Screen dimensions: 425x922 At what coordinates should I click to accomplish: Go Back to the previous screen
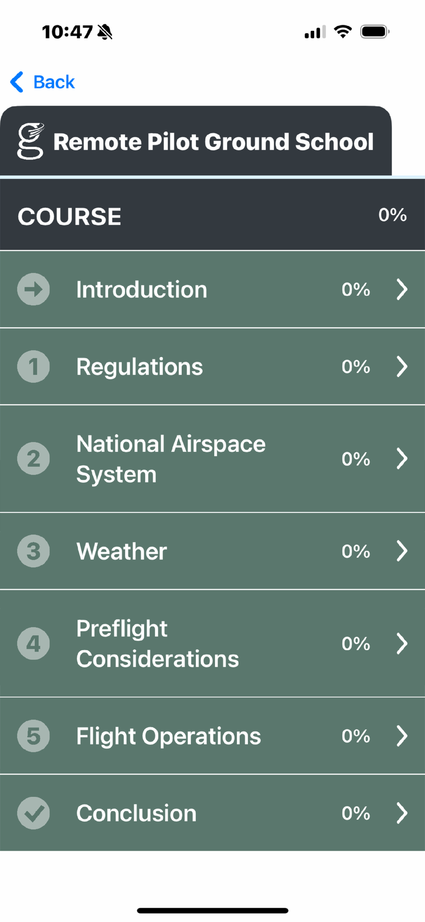pos(54,82)
